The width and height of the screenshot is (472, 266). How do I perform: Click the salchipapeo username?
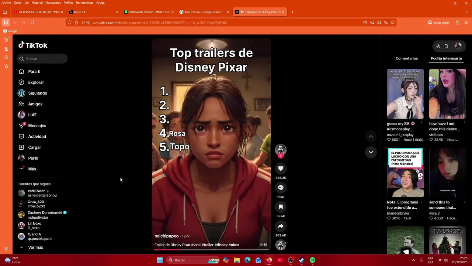click(x=167, y=236)
